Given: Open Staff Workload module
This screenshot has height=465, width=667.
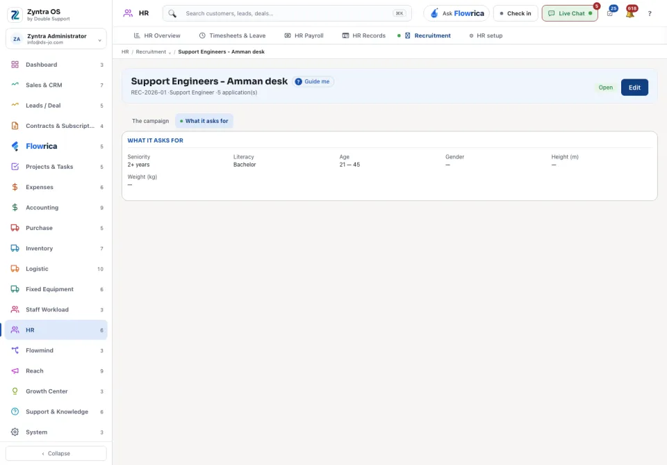Looking at the screenshot, I should 56,310.
